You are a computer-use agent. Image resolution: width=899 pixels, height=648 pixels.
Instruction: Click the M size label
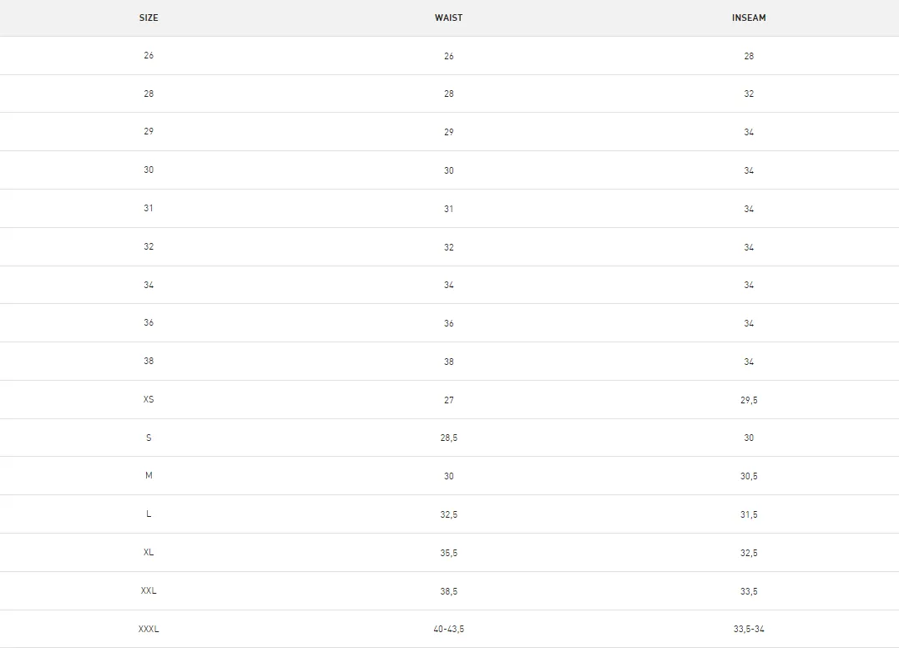(x=149, y=475)
